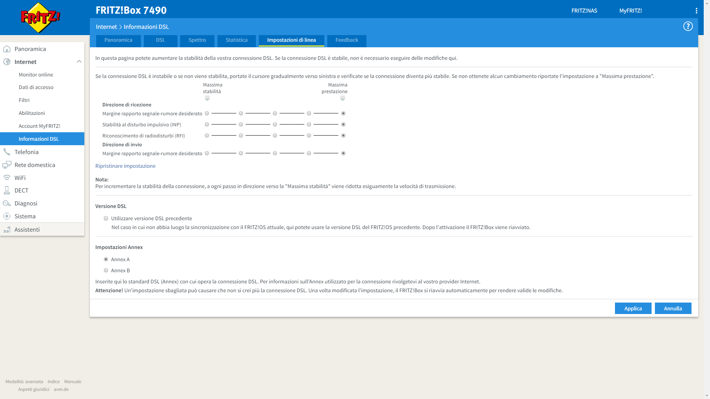Set INP stability to leftmost maximum stability
The image size is (710, 399).
tap(207, 125)
